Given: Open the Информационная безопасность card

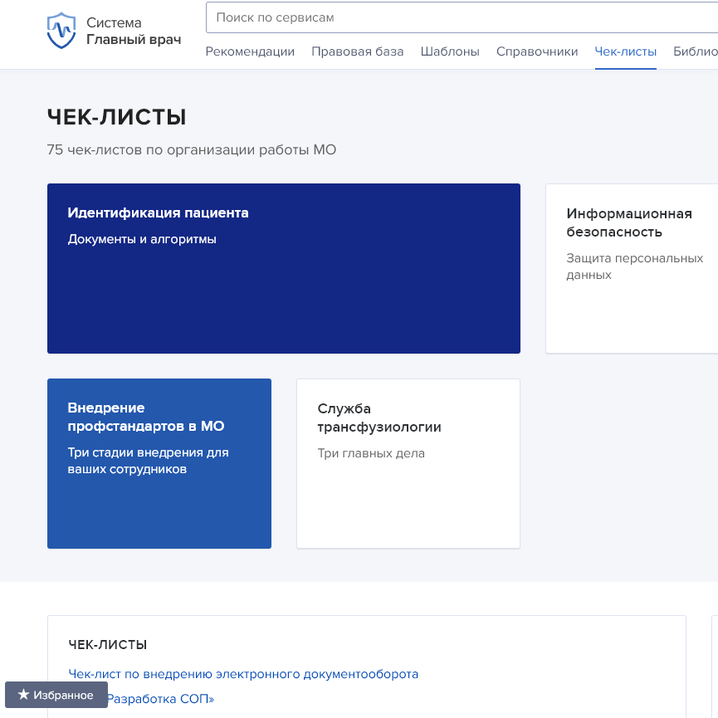Looking at the screenshot, I should 632,268.
